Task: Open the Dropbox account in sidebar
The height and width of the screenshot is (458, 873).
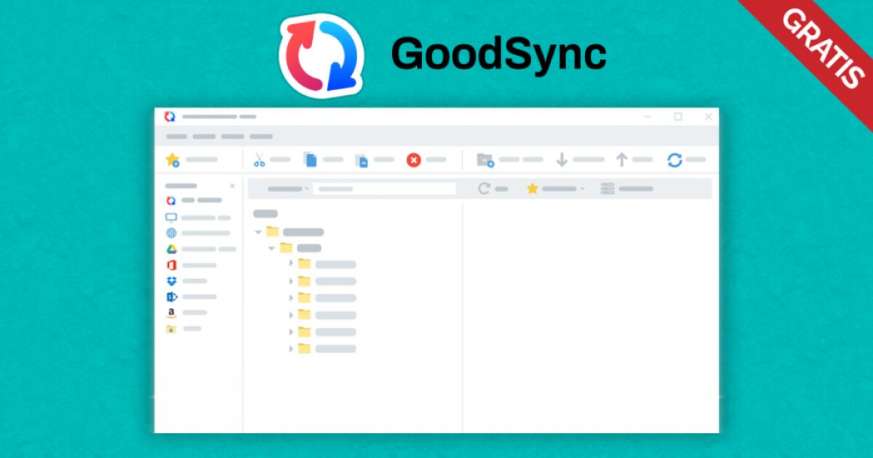Action: click(x=170, y=280)
